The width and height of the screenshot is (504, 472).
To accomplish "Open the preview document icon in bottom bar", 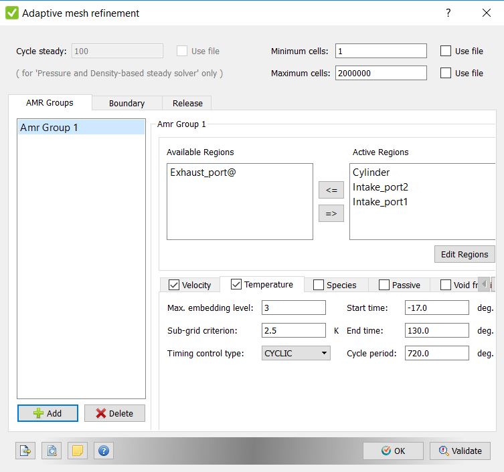I will tap(52, 451).
